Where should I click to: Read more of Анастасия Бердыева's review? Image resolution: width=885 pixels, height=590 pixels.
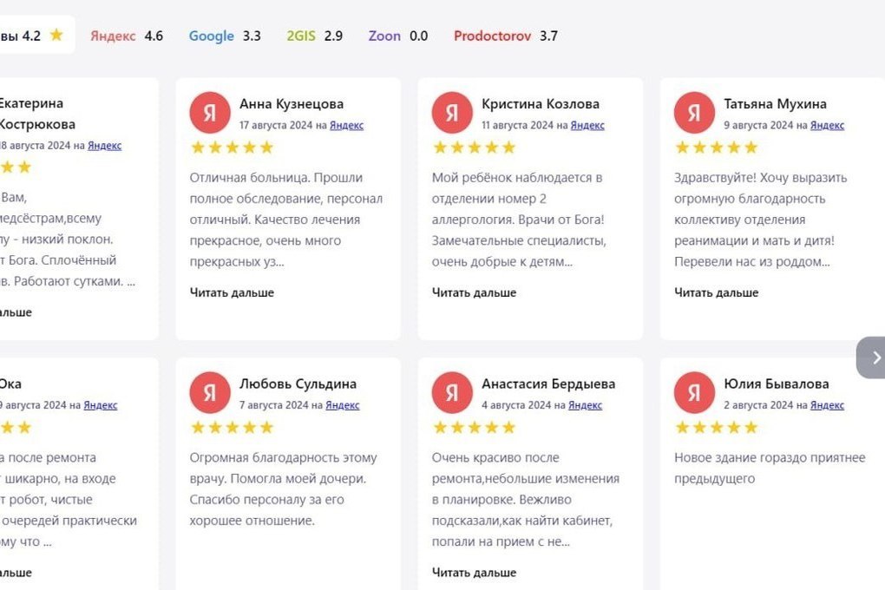(474, 573)
